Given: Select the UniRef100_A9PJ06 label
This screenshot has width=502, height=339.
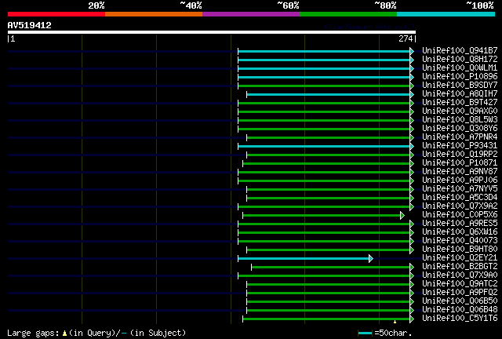Looking at the screenshot, I should click(x=460, y=180).
